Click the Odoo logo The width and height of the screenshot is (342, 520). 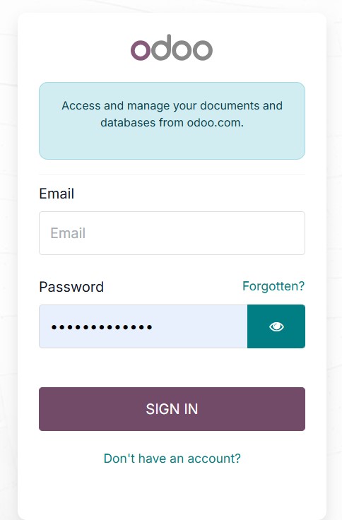172,47
